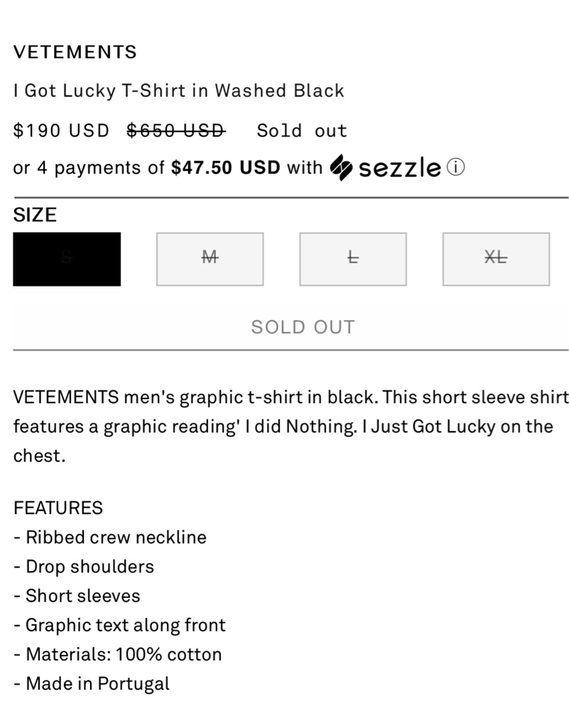Viewport: 569px width, 711px height.
Task: Pick the XL size box
Action: pos(496,259)
